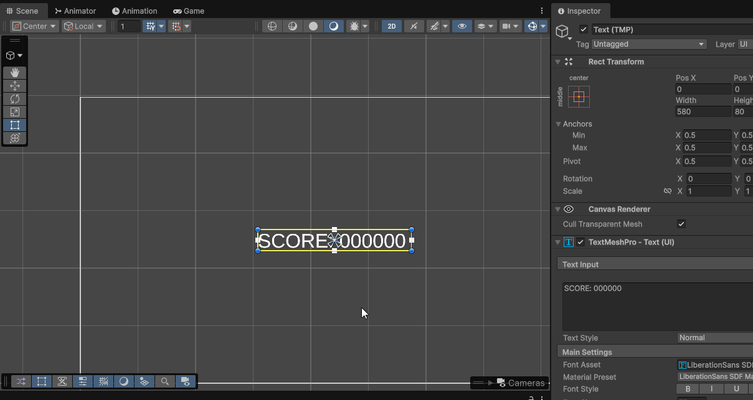Image resolution: width=753 pixels, height=400 pixels.
Task: Select the Rotate tool
Action: pos(15,99)
